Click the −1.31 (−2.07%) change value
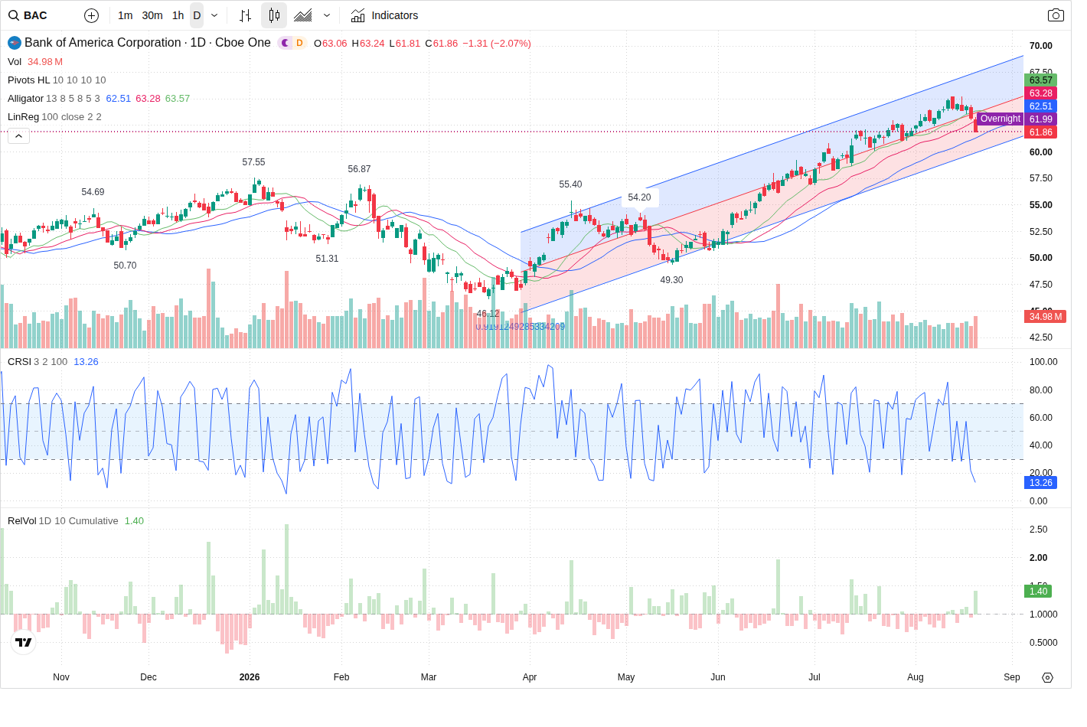 pos(497,44)
